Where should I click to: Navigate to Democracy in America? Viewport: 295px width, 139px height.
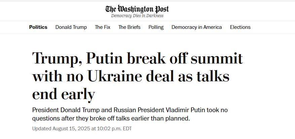[196, 27]
